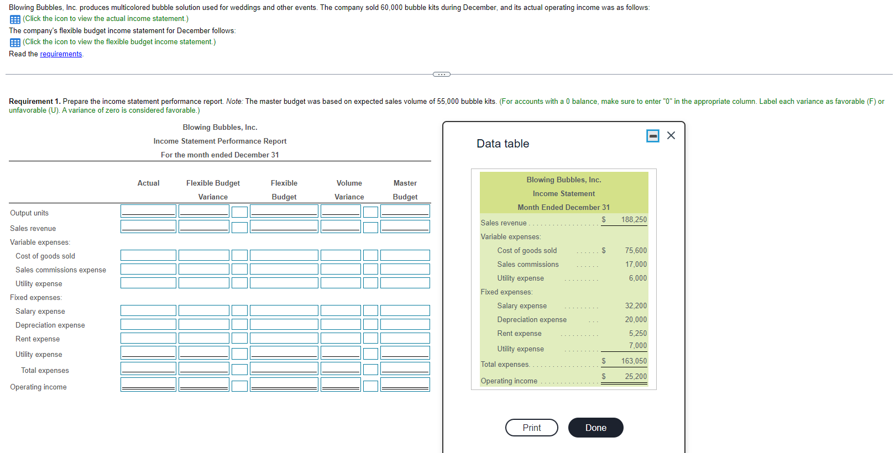This screenshot has width=895, height=453.
Task: Select Flexible Budget Variance F/U box for Operating income
Action: [x=239, y=386]
